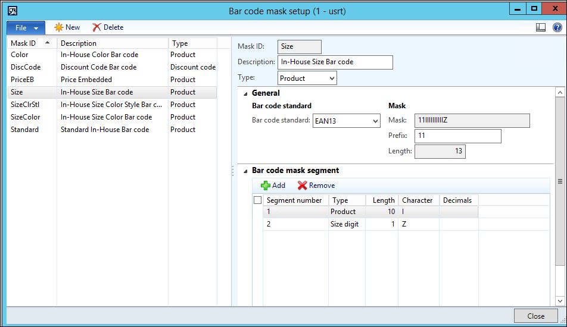The image size is (567, 327).
Task: Select the DiscCode mask row
Action: click(112, 67)
